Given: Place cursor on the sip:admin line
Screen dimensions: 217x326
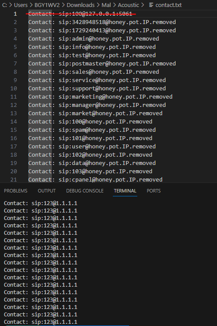Looking at the screenshot, I should tap(94, 39).
